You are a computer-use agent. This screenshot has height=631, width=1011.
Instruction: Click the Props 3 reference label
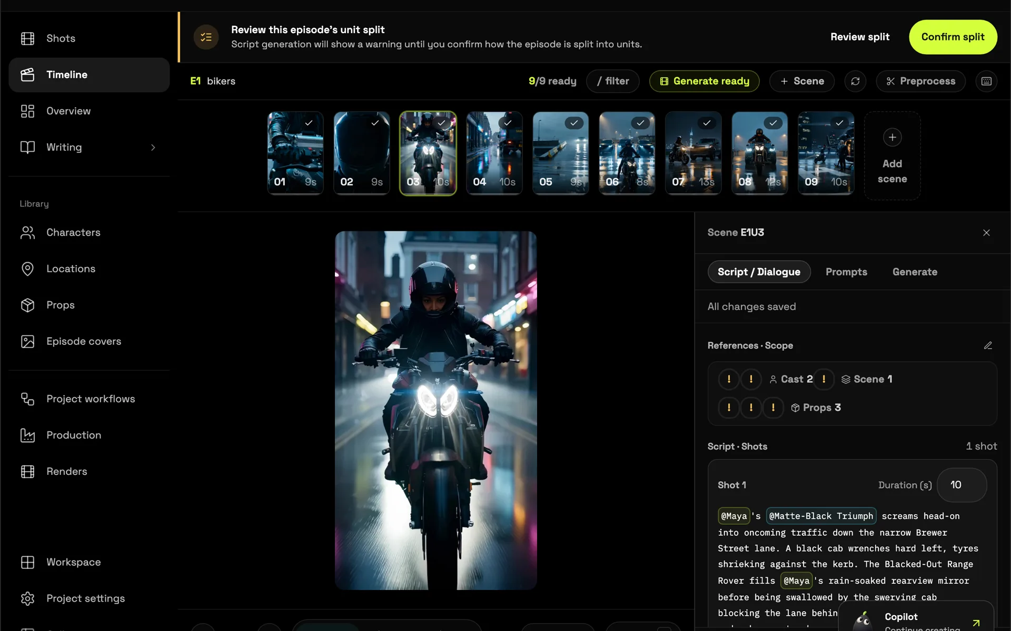[x=816, y=408]
